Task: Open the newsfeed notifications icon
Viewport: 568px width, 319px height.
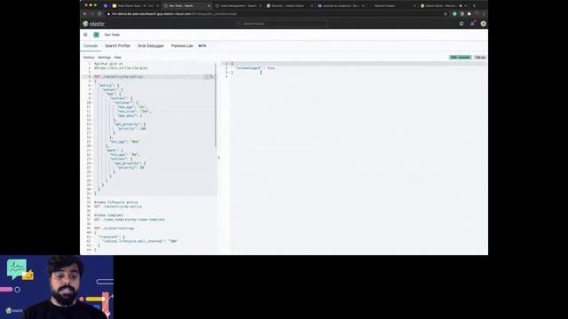Action: [x=472, y=24]
